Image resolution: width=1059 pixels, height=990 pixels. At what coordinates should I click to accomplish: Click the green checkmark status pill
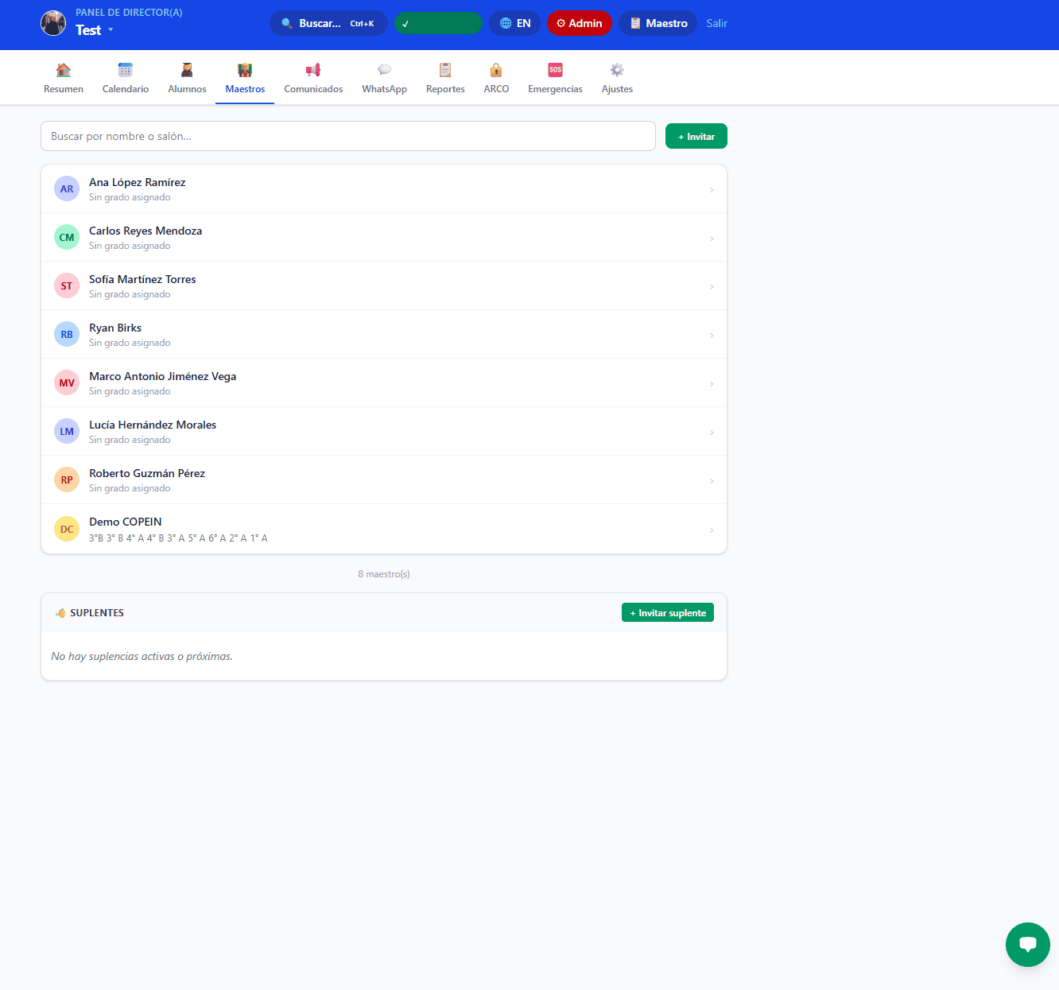[438, 23]
